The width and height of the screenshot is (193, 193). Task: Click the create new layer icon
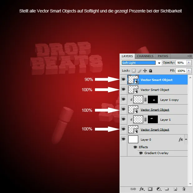tap(175, 189)
